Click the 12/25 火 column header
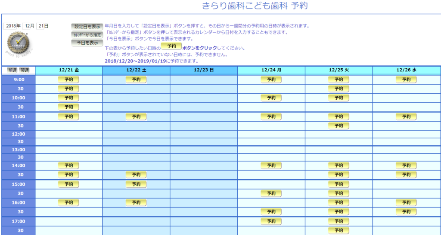Screen dimensions: 441x235 coord(339,70)
